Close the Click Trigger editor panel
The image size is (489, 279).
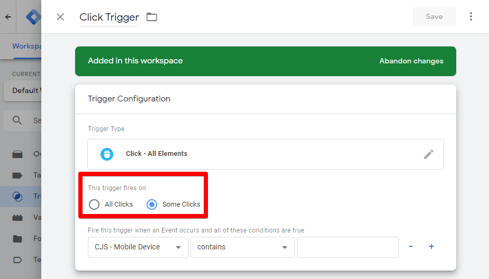tap(60, 17)
